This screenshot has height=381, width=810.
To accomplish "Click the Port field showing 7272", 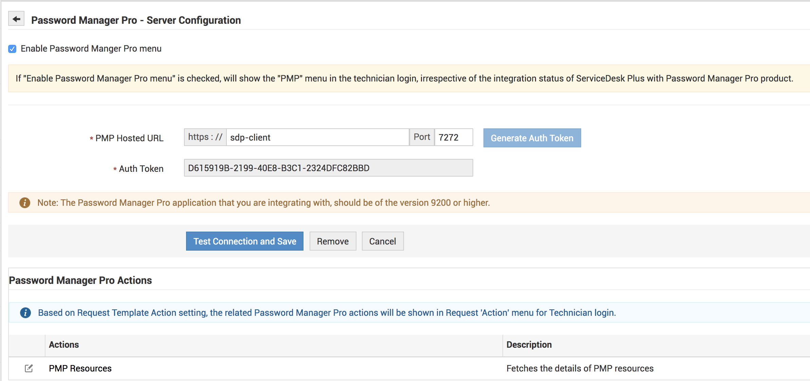I will tap(454, 137).
